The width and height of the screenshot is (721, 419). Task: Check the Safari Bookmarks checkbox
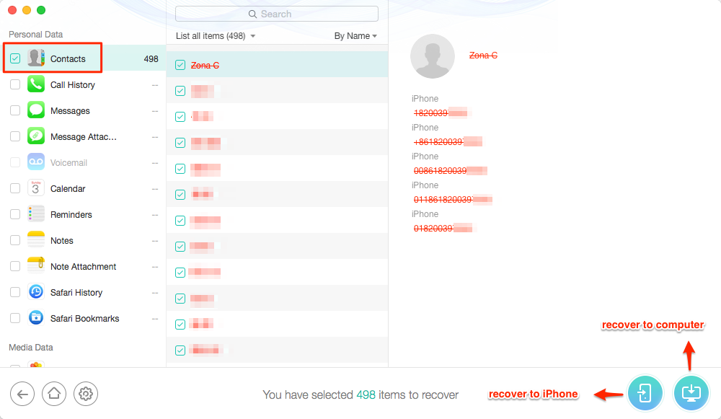pos(15,318)
